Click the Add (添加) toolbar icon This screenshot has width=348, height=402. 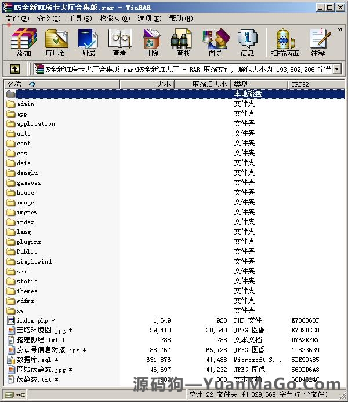tap(24, 42)
